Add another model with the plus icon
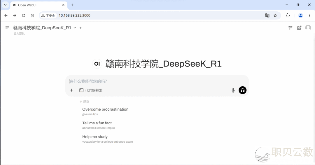The image size is (315, 165). click(80, 28)
